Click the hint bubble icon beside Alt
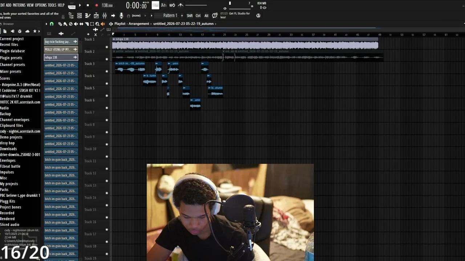This screenshot has height=261, width=465. (215, 15)
